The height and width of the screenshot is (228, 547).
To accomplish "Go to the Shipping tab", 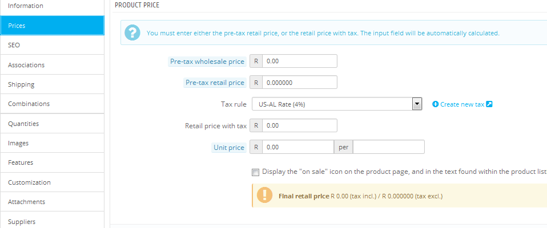I will point(52,84).
